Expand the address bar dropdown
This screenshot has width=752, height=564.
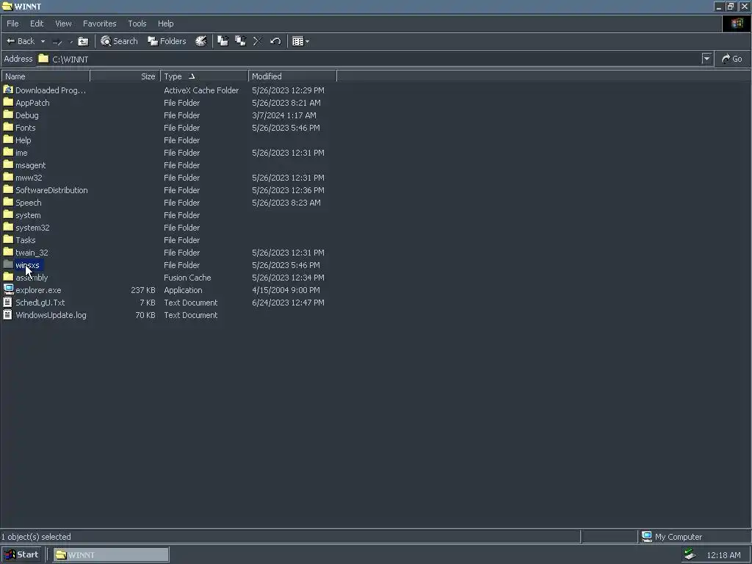[x=706, y=59]
